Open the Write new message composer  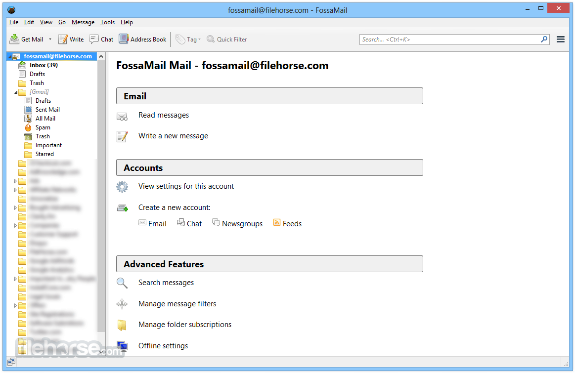pos(71,39)
